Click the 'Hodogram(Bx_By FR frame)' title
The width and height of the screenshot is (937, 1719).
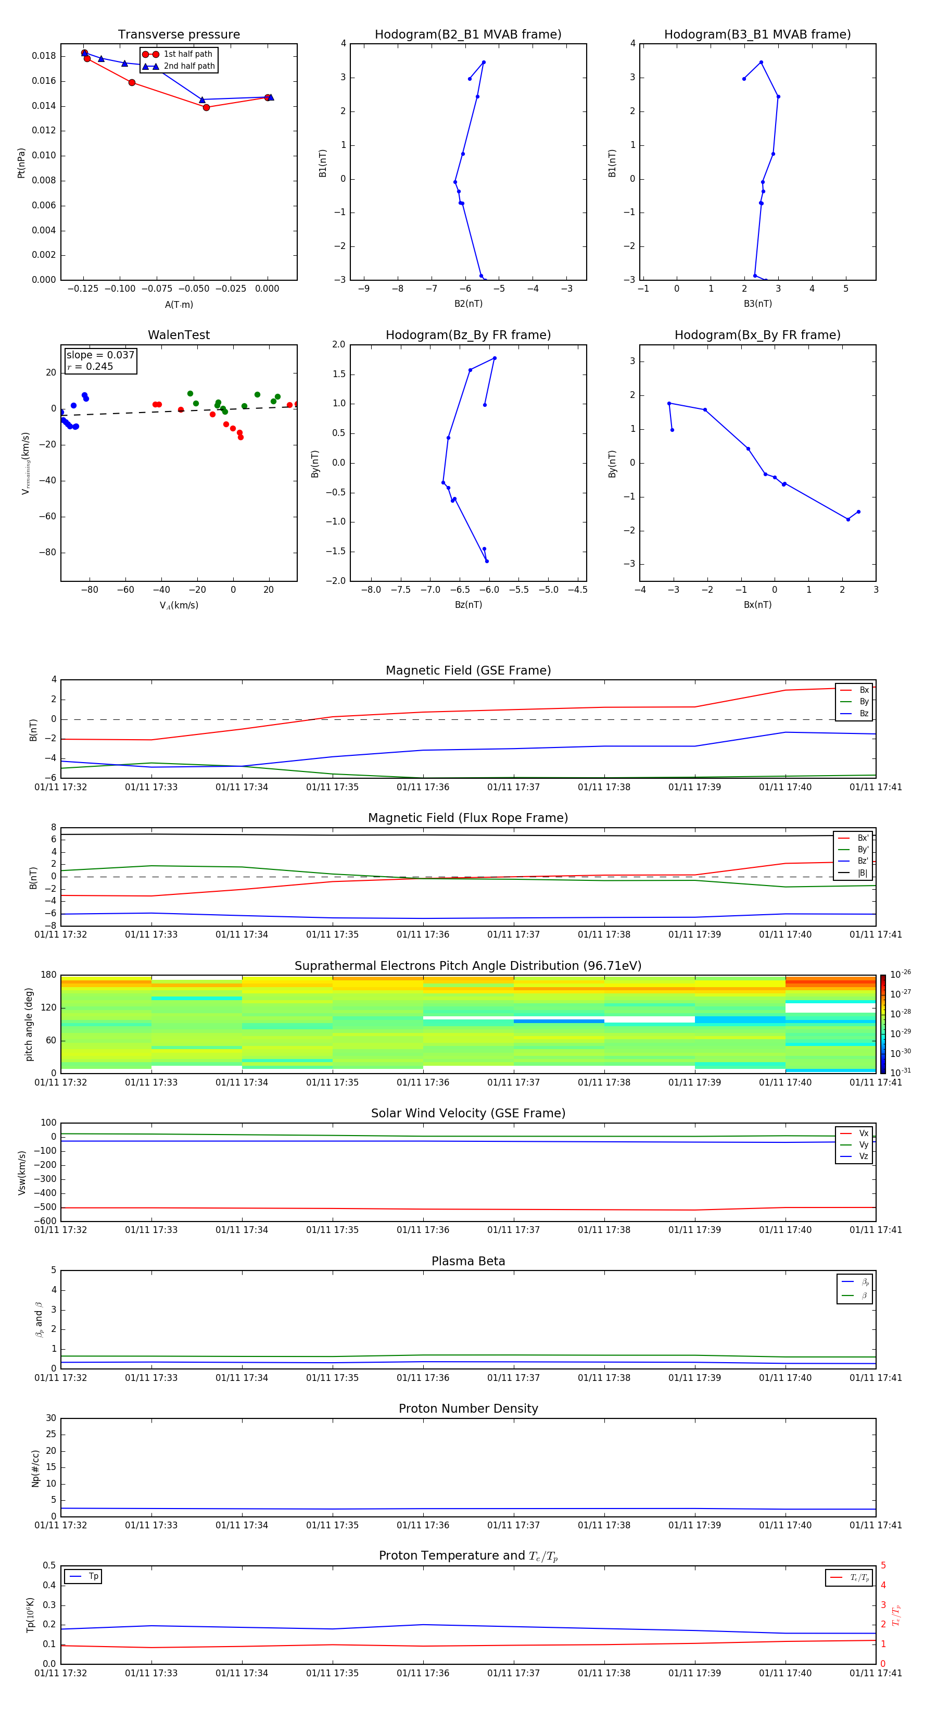(757, 335)
